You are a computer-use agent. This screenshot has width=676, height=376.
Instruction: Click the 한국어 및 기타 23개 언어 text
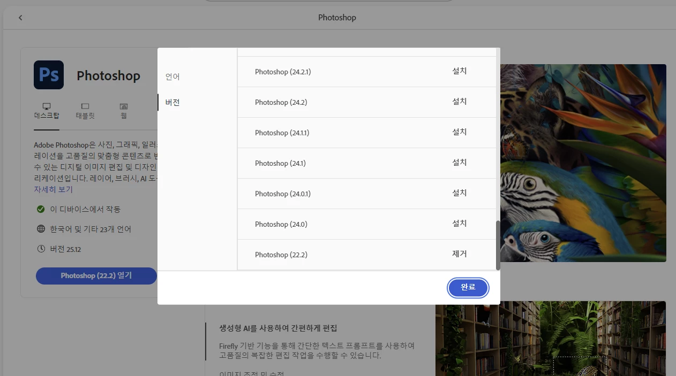pos(91,229)
